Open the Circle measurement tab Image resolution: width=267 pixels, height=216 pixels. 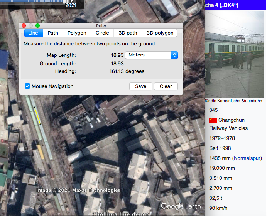tap(102, 33)
